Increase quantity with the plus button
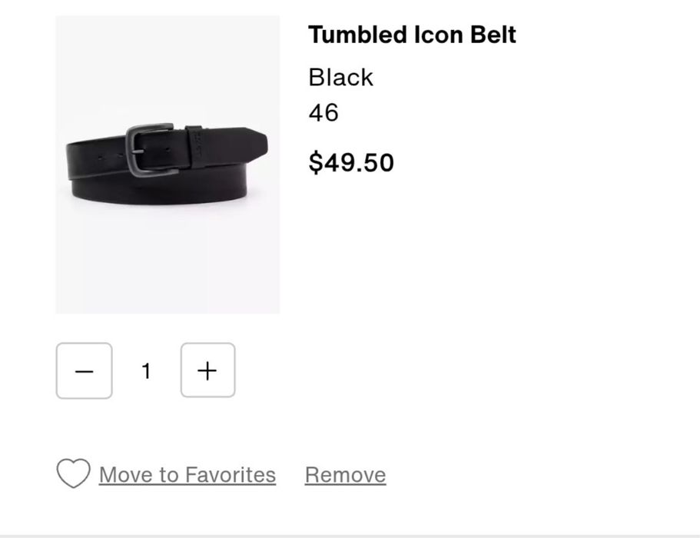 [207, 371]
